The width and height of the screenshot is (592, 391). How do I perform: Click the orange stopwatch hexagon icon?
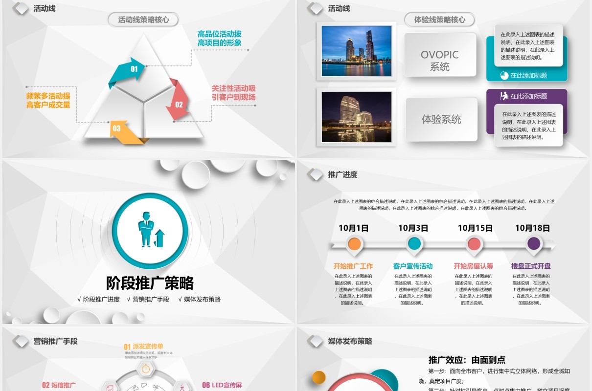(146, 369)
